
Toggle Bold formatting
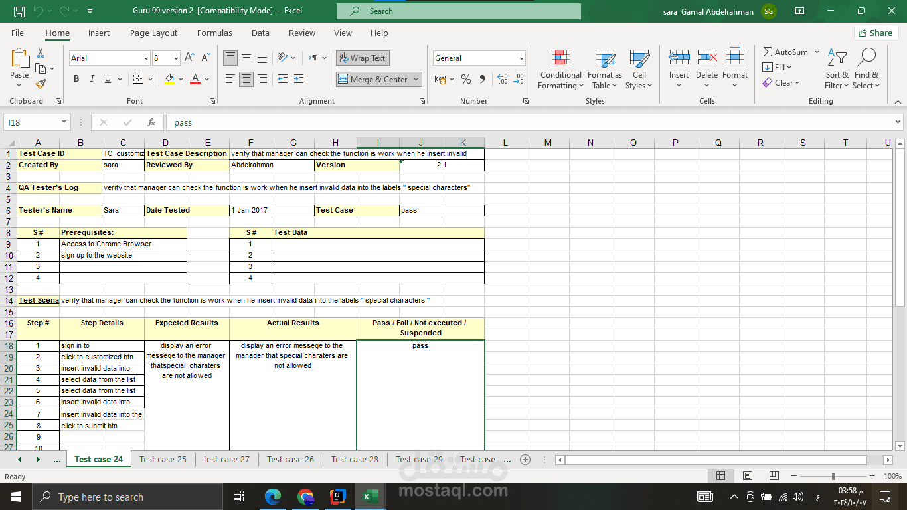76,79
